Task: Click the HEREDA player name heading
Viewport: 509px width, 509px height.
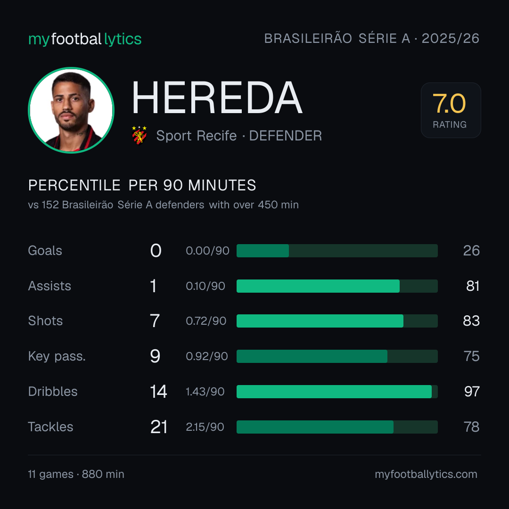Action: click(x=217, y=98)
